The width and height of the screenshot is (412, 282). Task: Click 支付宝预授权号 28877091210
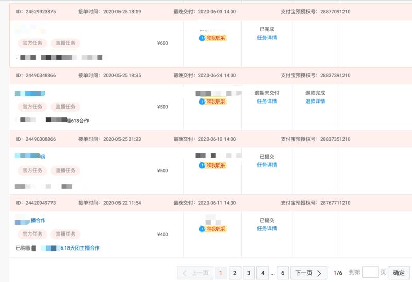coord(315,11)
